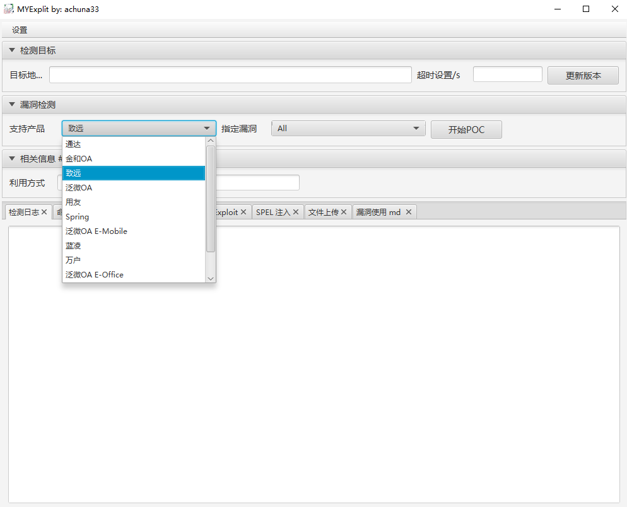Close the SPEL 注入 tab
The height and width of the screenshot is (507, 627).
296,212
